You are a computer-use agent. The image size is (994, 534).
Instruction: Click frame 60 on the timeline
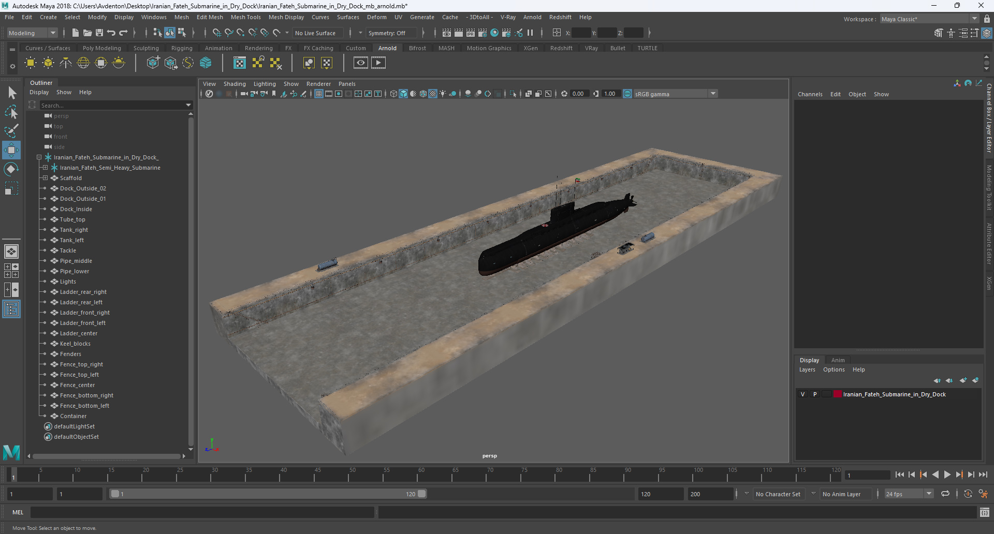[x=421, y=474]
